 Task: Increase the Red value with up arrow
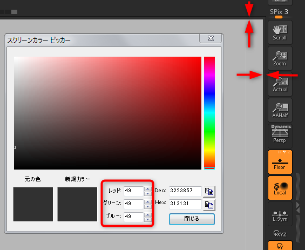[x=147, y=189]
